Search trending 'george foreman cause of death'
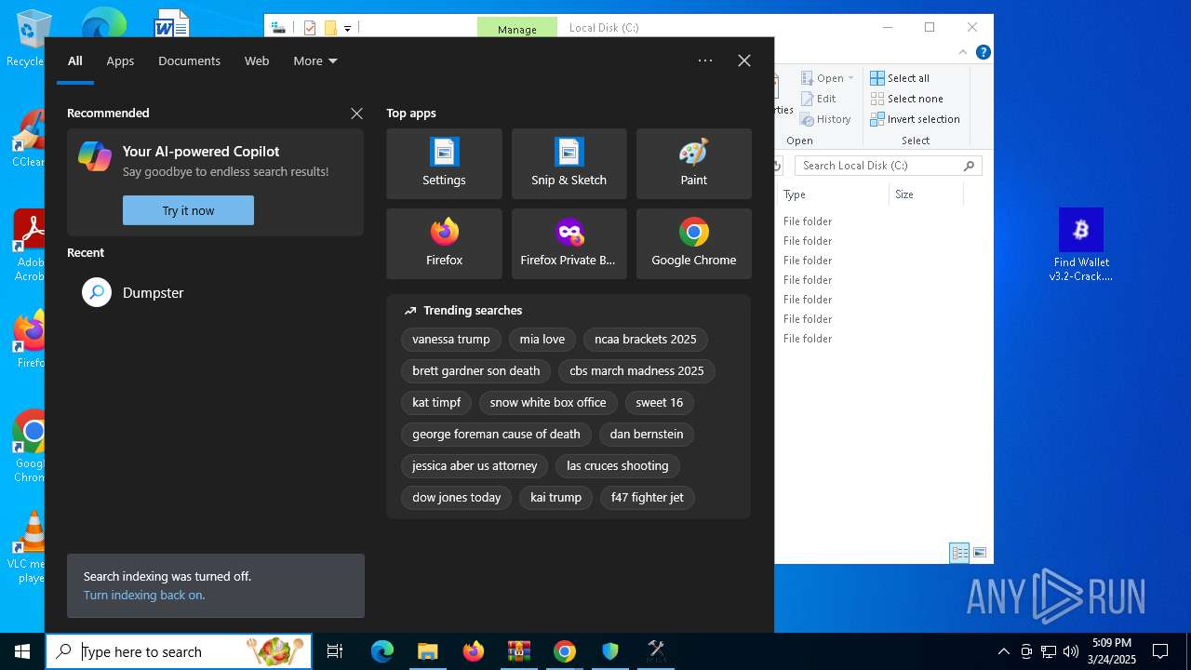 tap(496, 434)
